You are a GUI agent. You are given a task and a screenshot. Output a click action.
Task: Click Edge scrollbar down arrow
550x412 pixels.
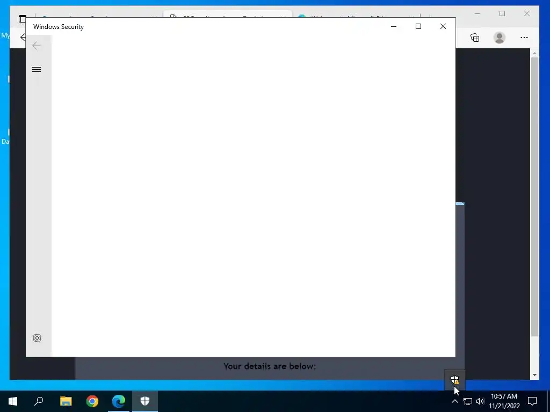click(534, 375)
